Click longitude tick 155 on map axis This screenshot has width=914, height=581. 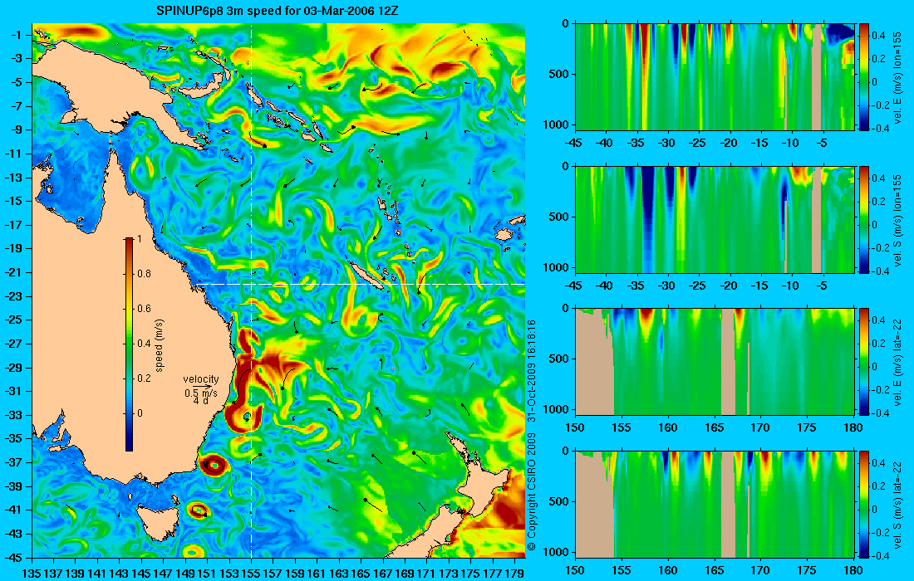pyautogui.click(x=251, y=573)
